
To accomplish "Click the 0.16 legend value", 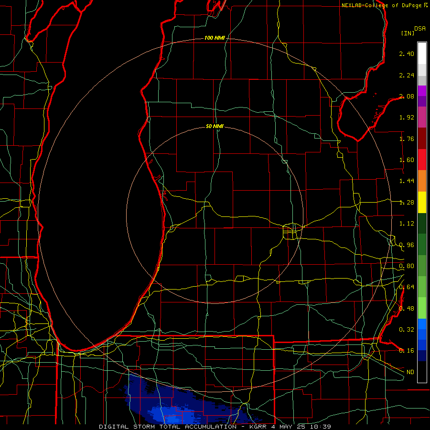I will pos(407,351).
